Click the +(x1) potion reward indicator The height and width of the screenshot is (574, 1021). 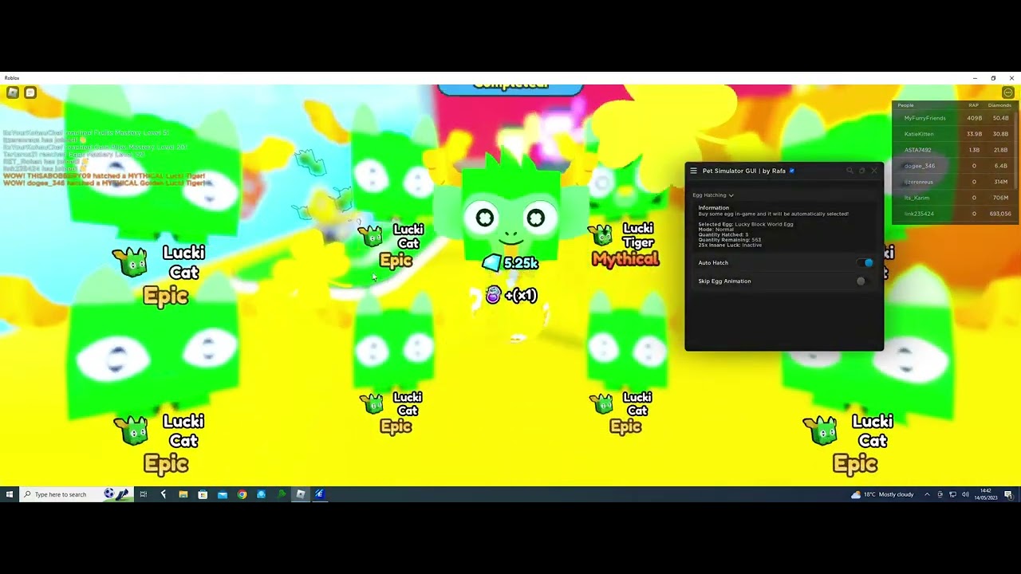[512, 295]
